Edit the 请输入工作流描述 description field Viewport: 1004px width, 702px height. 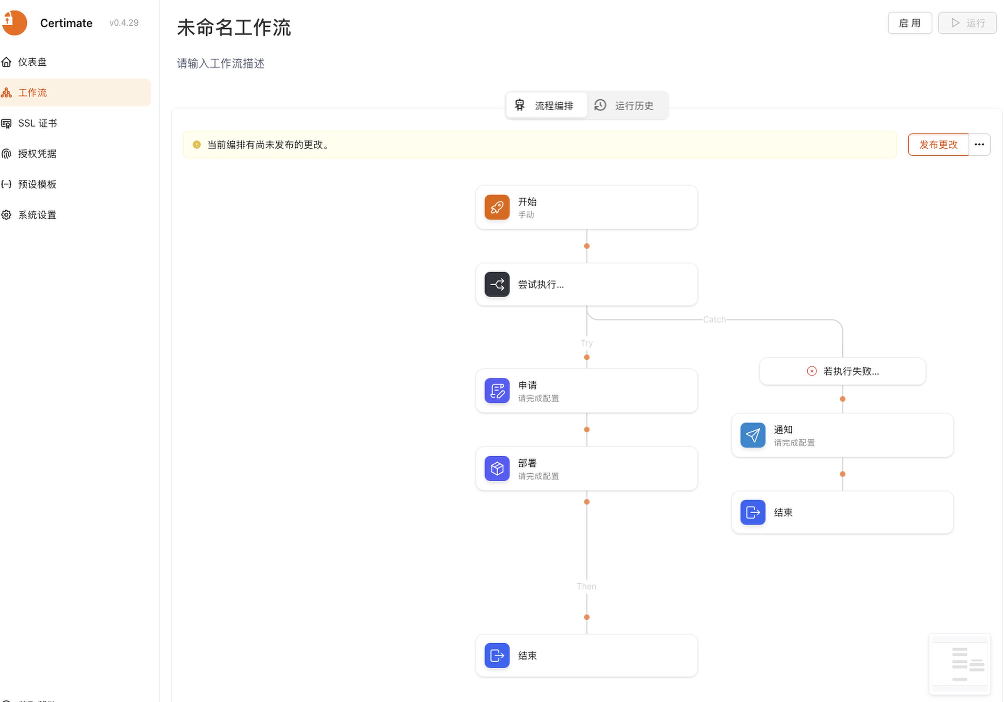(221, 64)
